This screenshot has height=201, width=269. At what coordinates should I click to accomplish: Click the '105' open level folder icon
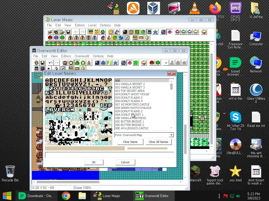(x=62, y=32)
